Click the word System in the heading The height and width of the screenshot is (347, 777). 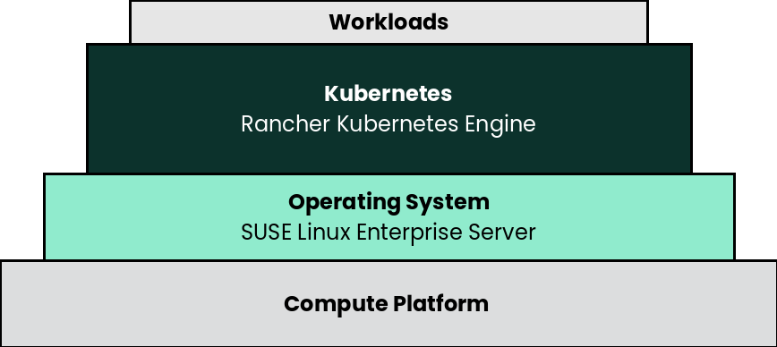pos(448,202)
